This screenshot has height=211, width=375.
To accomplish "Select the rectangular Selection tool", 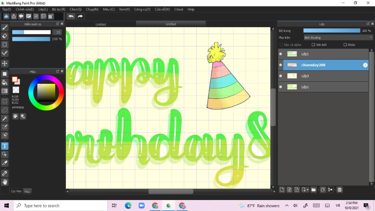I will tap(4, 101).
